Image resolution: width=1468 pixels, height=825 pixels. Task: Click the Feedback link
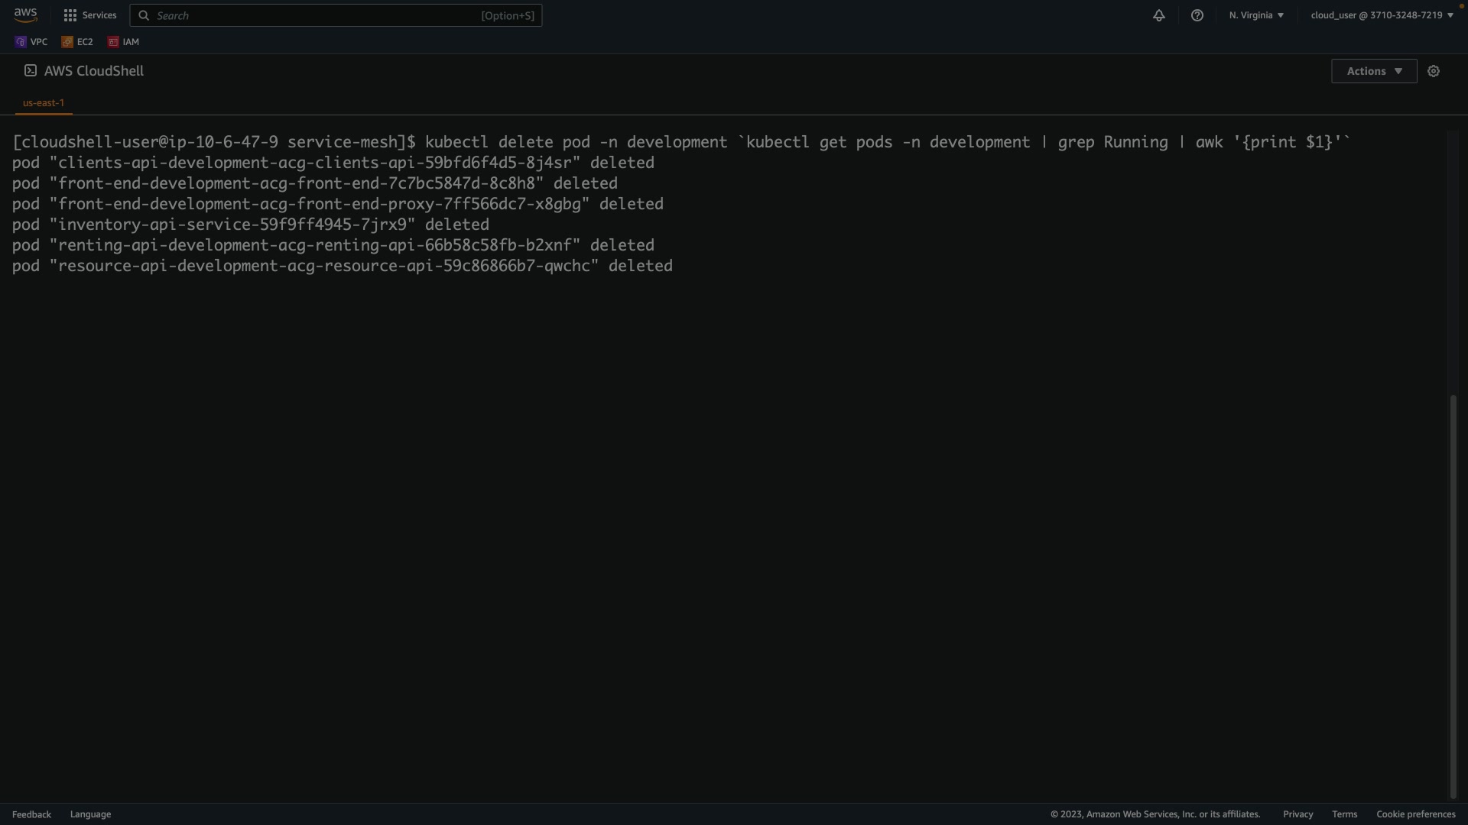[31, 814]
